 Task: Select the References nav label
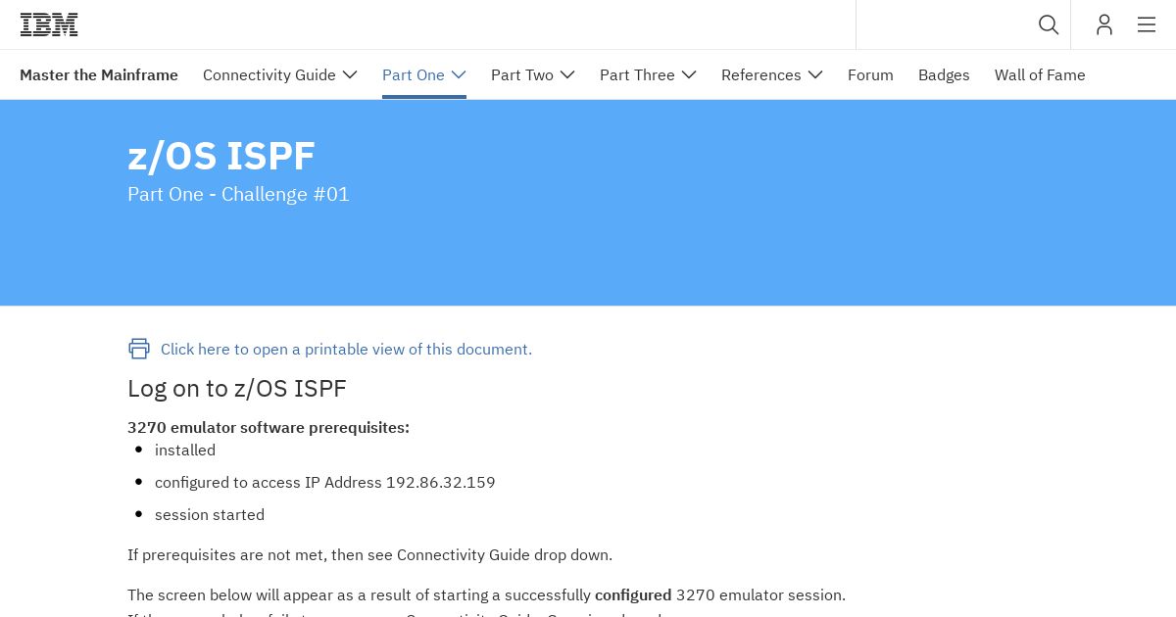761,74
